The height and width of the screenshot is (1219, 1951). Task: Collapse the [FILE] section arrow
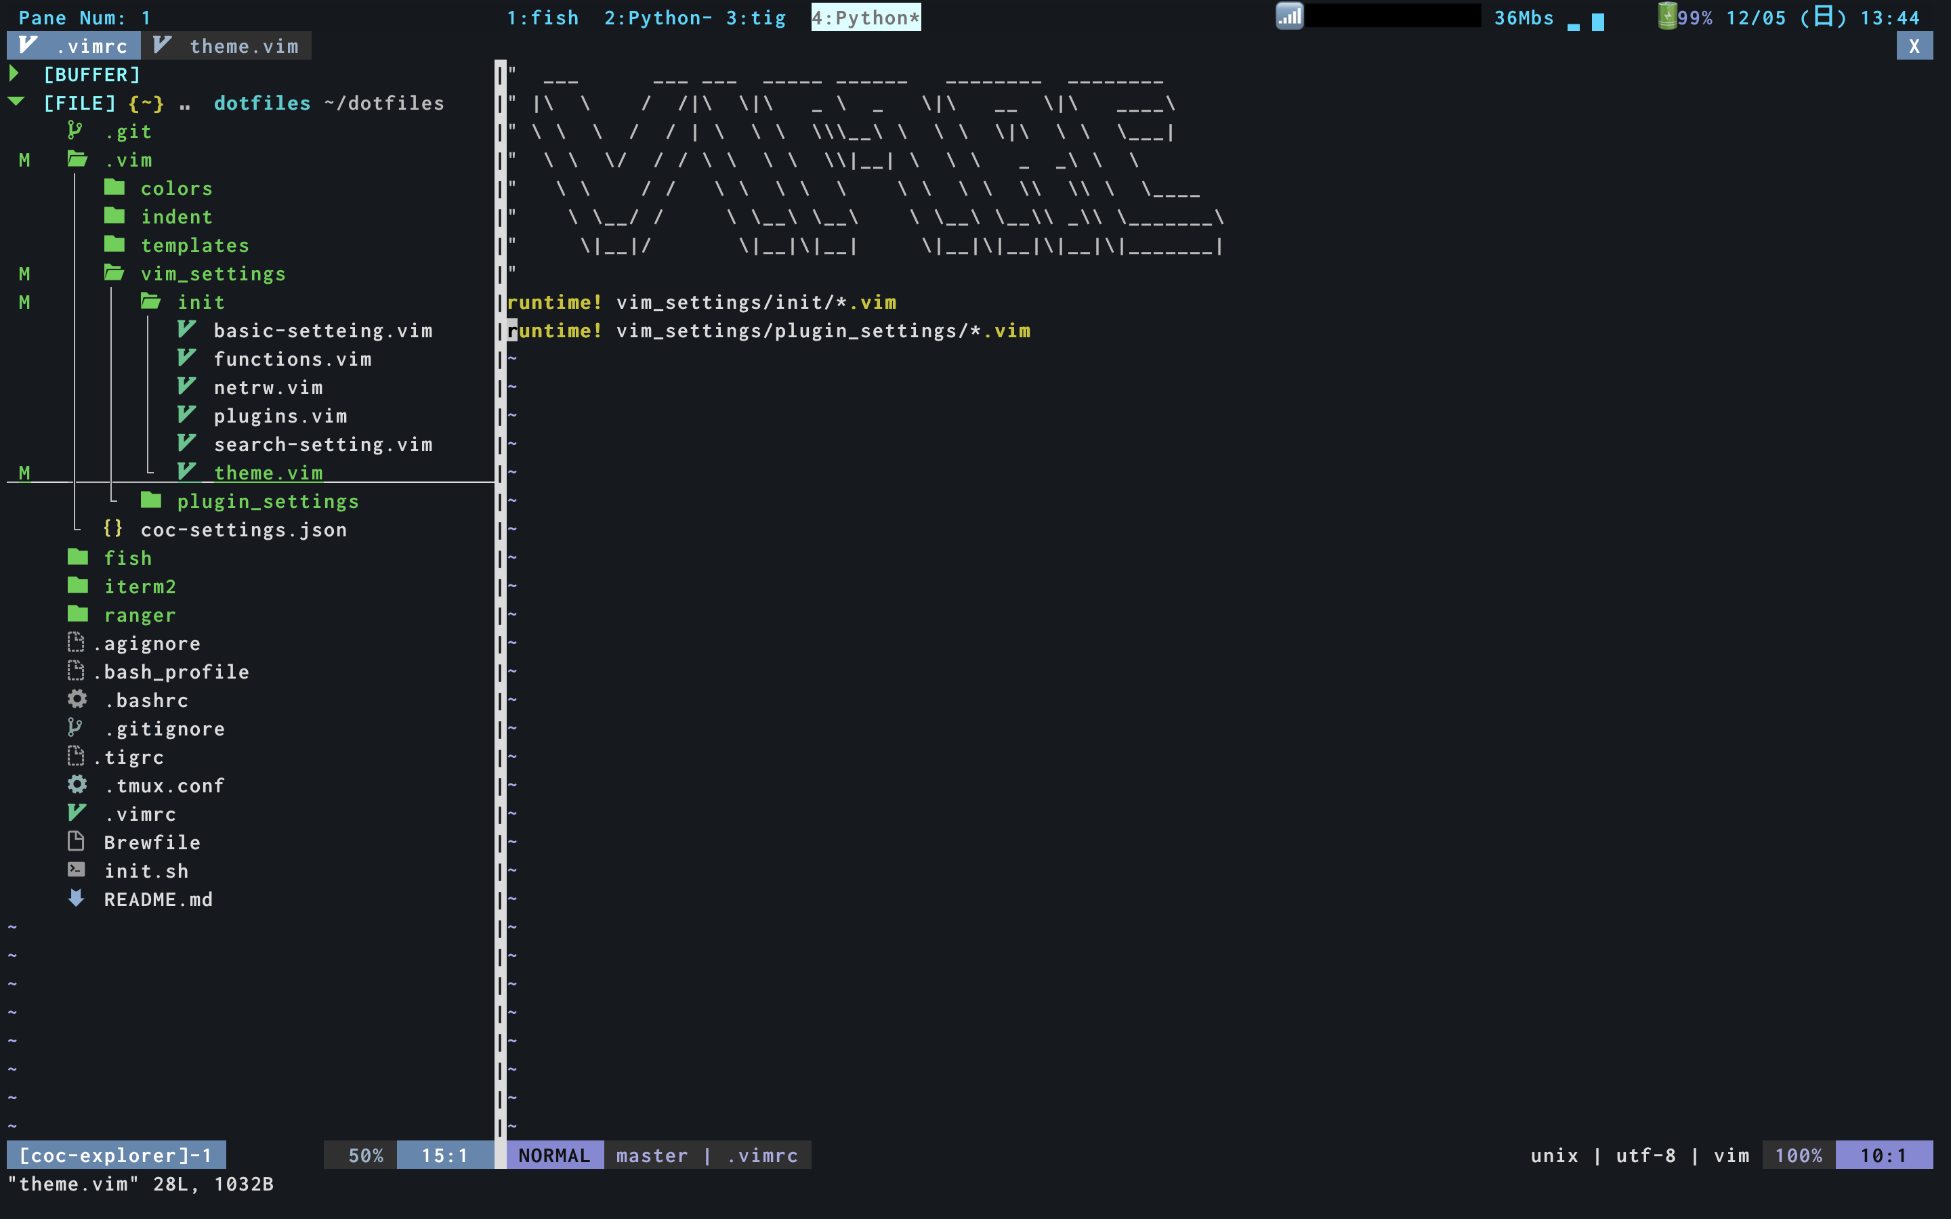click(x=16, y=102)
